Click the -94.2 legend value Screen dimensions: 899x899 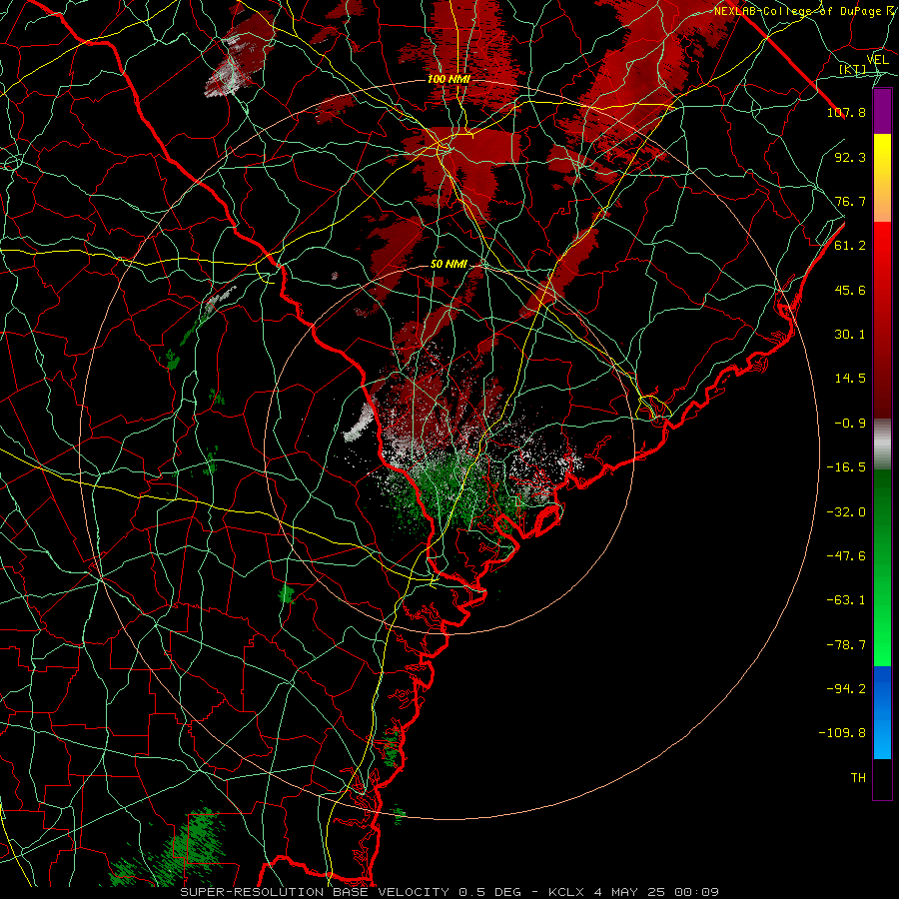point(846,688)
